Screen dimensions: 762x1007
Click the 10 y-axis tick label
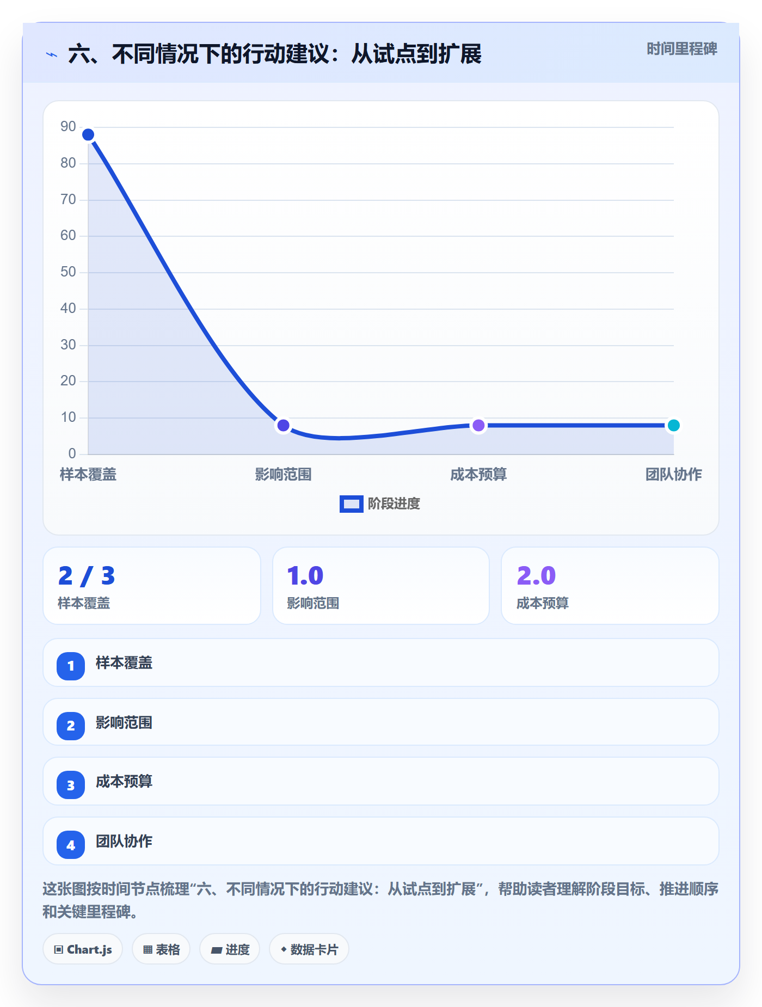(68, 417)
